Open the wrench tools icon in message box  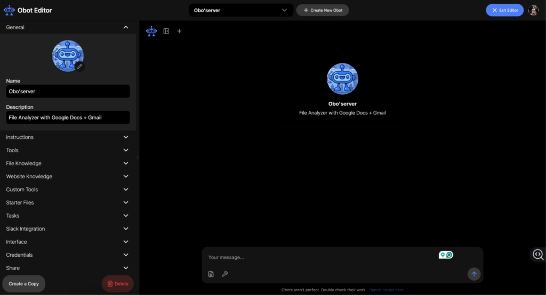point(225,274)
